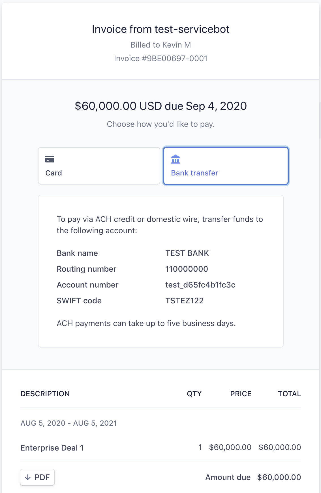Click the invoice number #9BE00697-0001

(x=175, y=58)
